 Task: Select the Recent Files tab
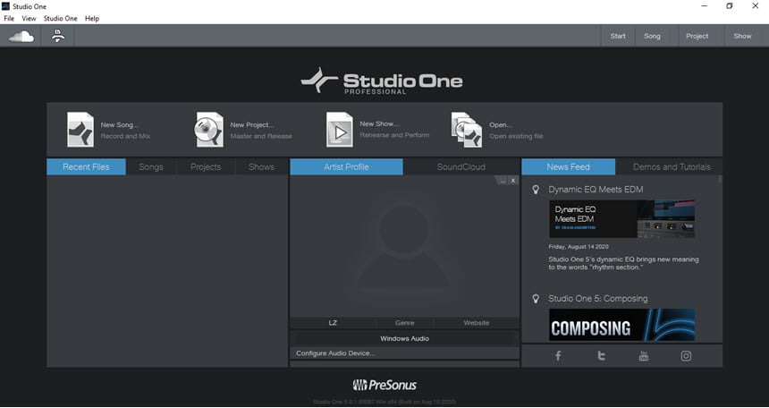click(x=87, y=167)
